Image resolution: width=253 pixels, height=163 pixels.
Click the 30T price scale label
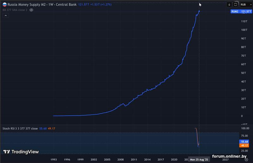coord(244,90)
